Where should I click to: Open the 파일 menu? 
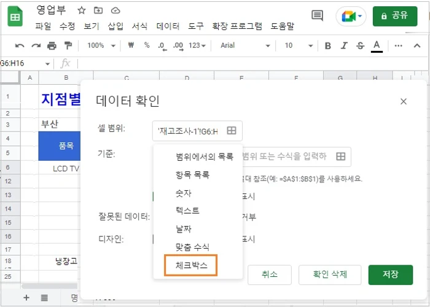pyautogui.click(x=43, y=26)
